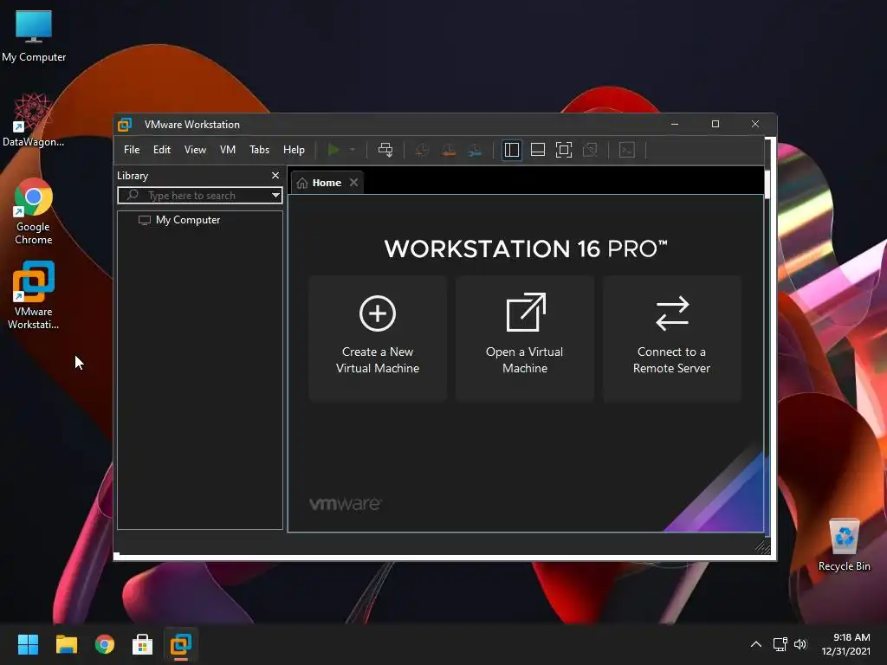Image resolution: width=887 pixels, height=665 pixels.
Task: Click the console view toolbar icon
Action: (627, 150)
